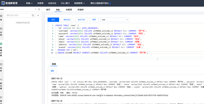This screenshot has width=204, height=104.
Task: Switch to the 新建表 tab
Action: coord(81,10)
